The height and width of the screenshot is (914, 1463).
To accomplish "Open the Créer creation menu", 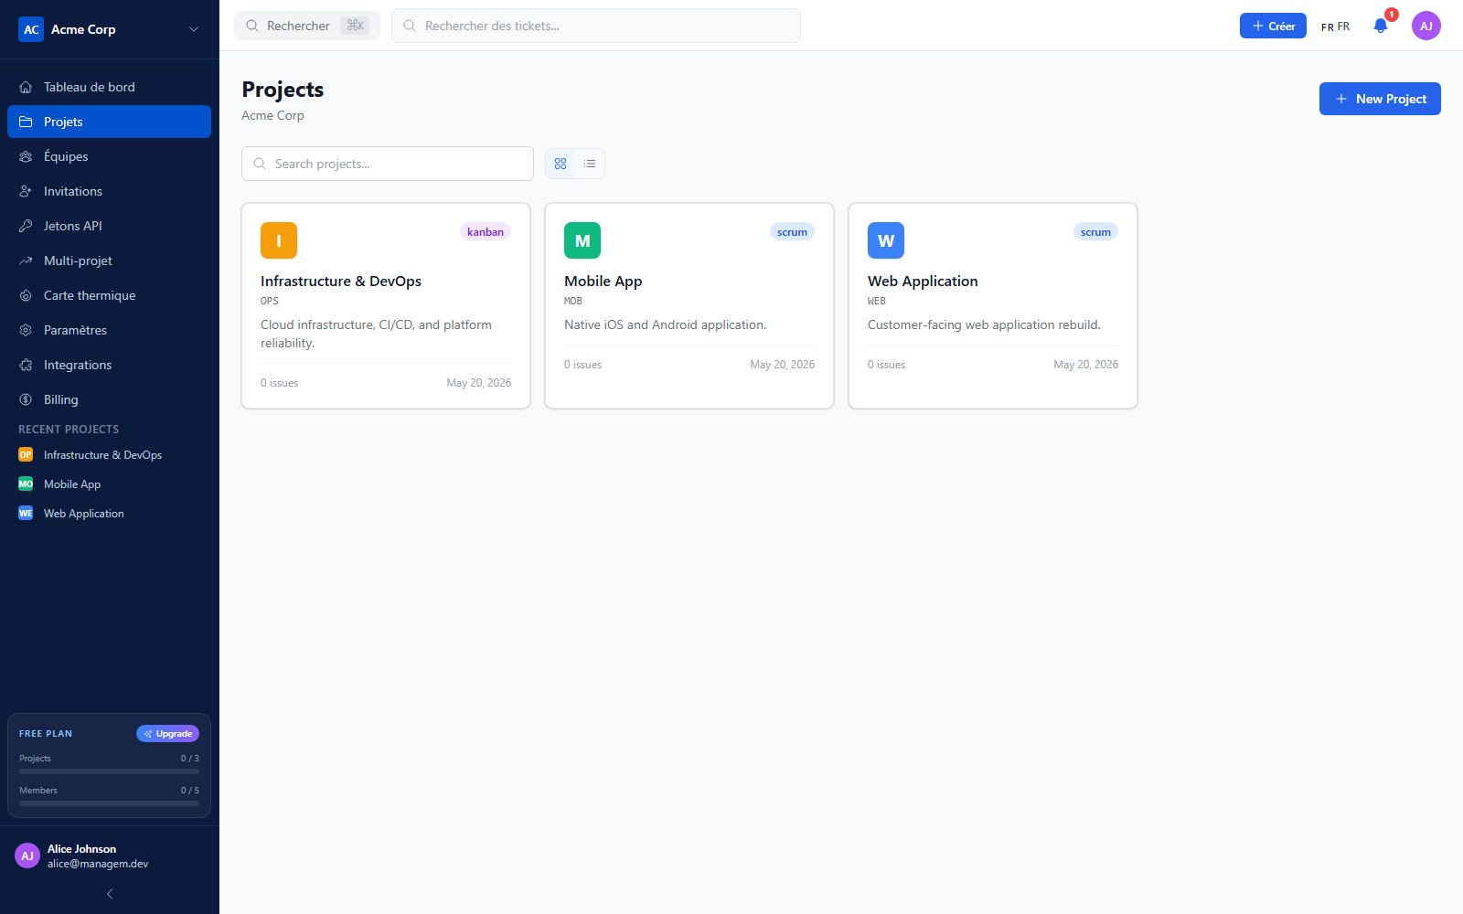I will pos(1273,26).
